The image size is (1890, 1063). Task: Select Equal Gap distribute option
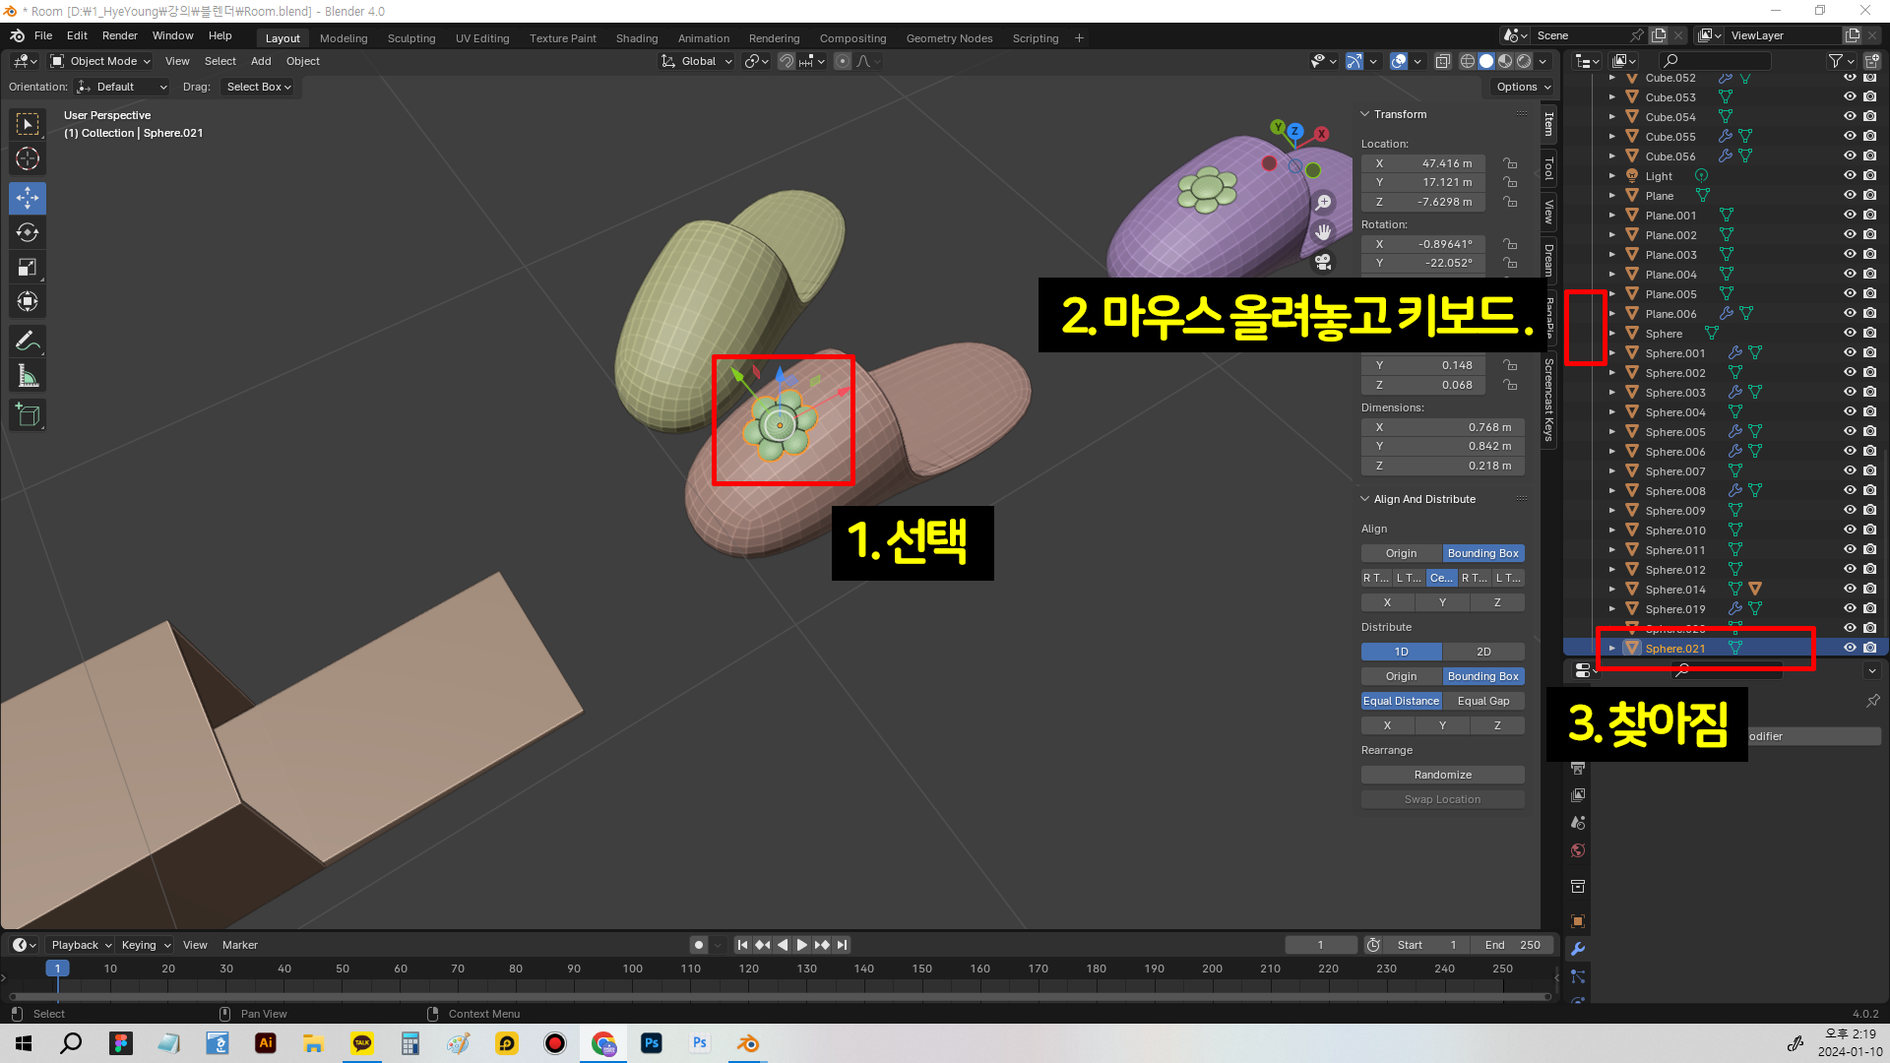pos(1483,701)
